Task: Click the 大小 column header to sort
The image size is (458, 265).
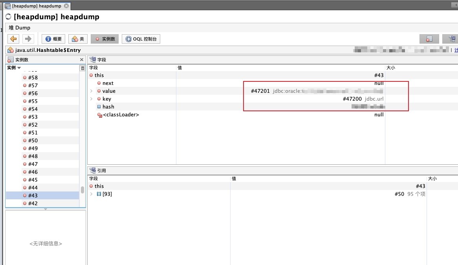Action: click(x=391, y=67)
